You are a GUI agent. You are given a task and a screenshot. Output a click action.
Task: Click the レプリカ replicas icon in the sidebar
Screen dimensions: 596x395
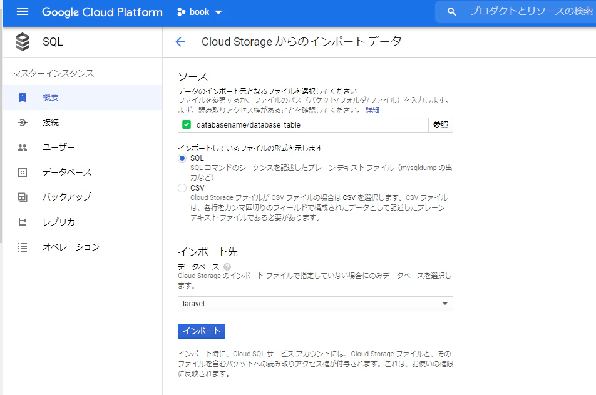(23, 222)
